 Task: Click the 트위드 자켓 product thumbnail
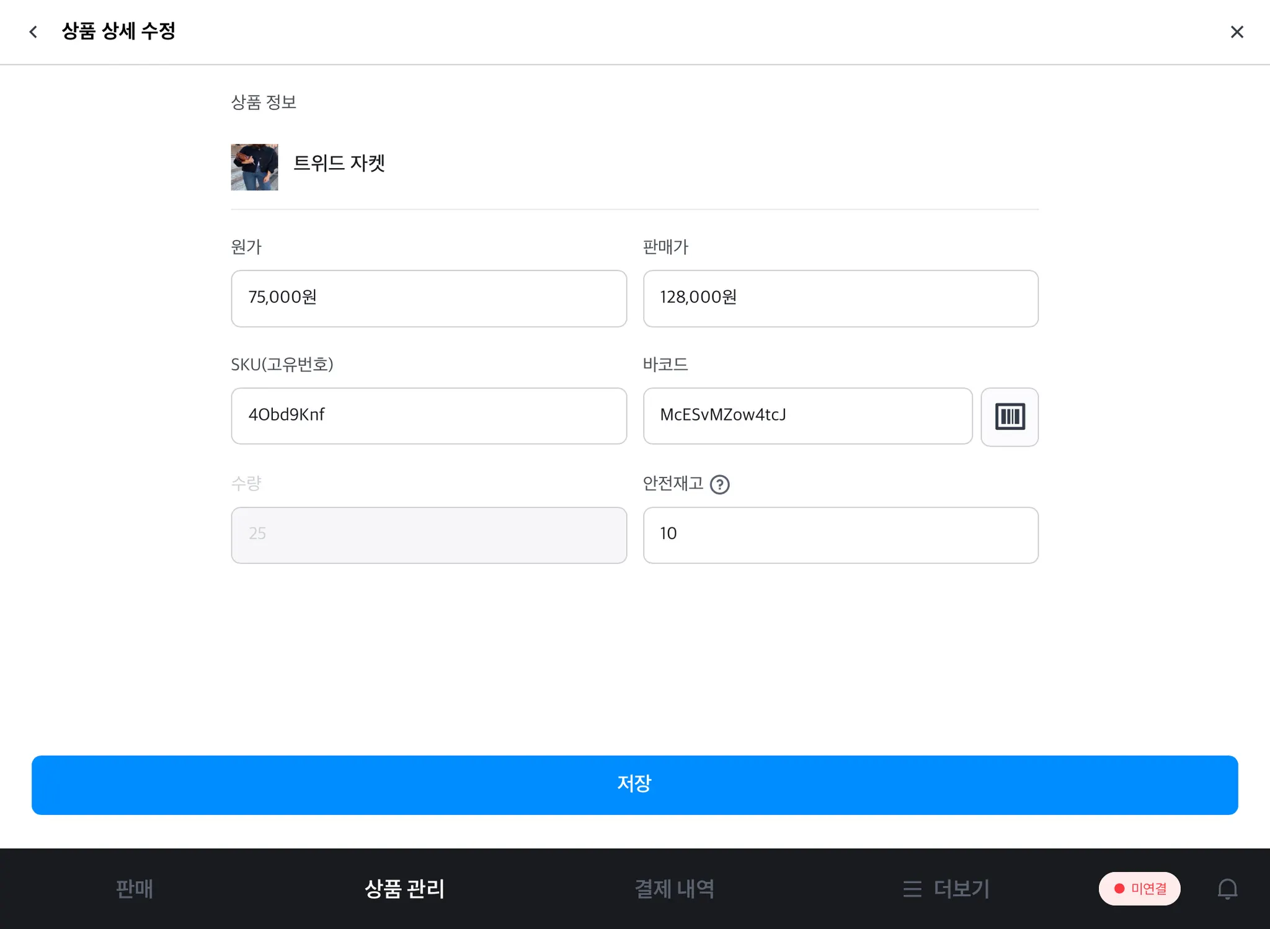254,167
